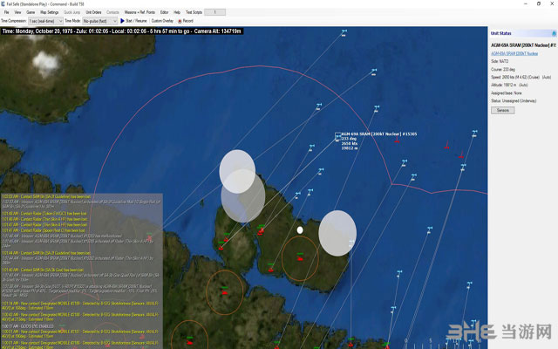
Task: Click the 'Time Compression:' label
Action: click(x=14, y=21)
